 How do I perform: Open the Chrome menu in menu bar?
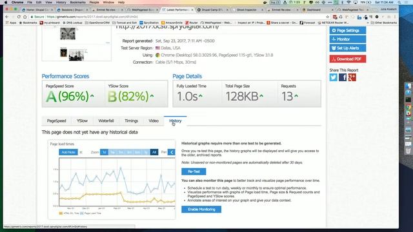coord(17,3)
